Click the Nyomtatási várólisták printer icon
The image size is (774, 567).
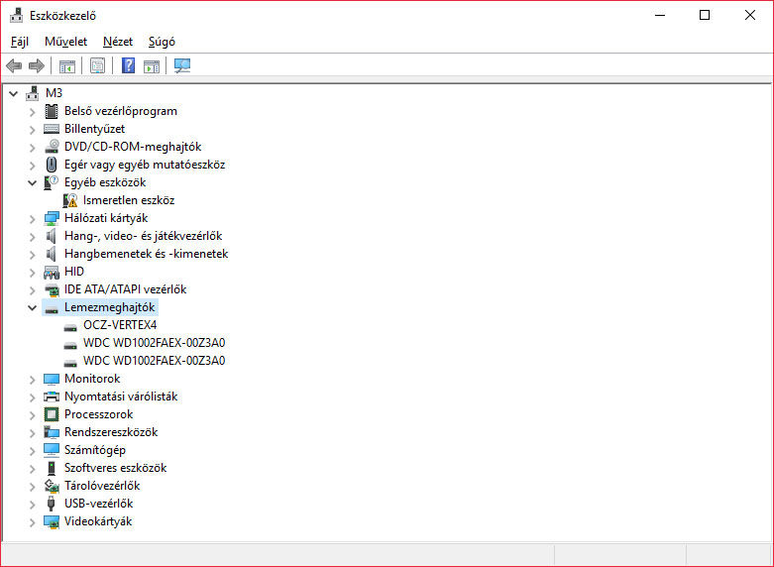(52, 397)
